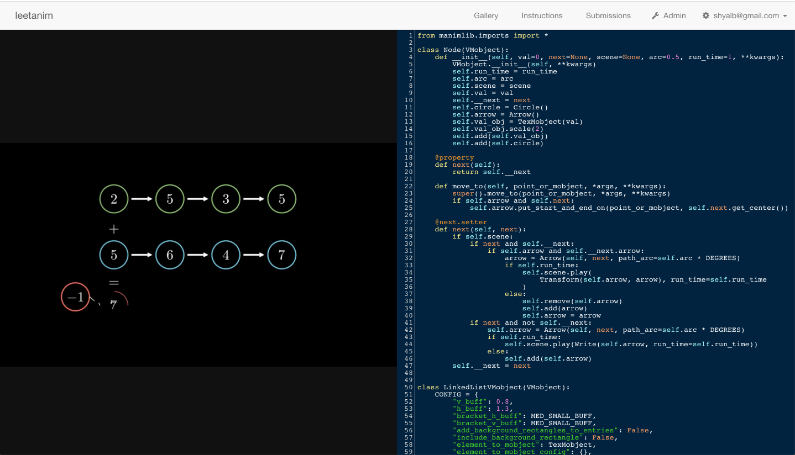The width and height of the screenshot is (795, 455).
Task: Click the gear icon beside the email
Action: pos(706,15)
